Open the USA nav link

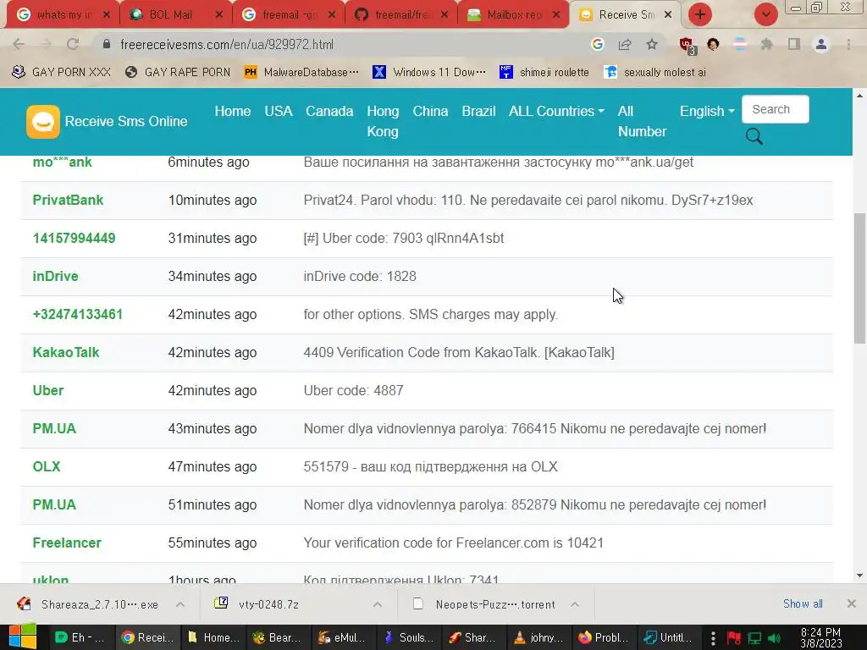point(279,111)
